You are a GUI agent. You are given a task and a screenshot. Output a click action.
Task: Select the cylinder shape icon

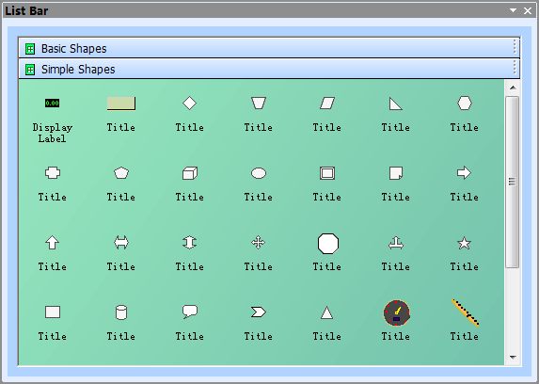[x=121, y=312]
